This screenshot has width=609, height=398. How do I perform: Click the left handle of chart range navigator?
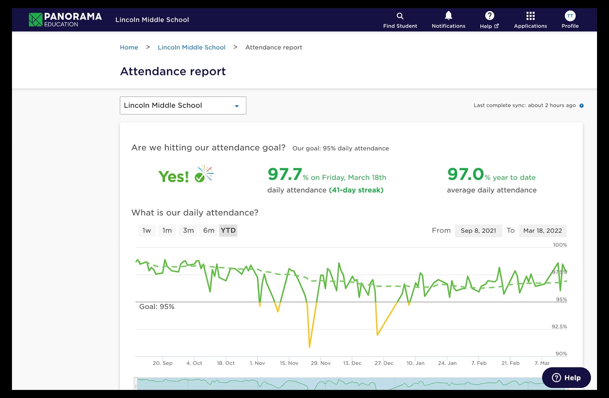pyautogui.click(x=136, y=383)
